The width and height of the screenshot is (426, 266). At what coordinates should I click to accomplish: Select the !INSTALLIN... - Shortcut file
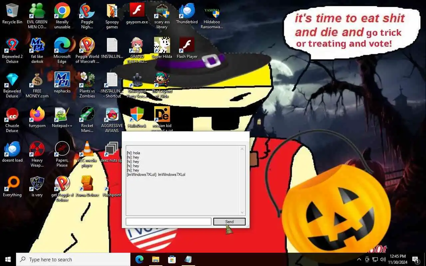pyautogui.click(x=112, y=85)
